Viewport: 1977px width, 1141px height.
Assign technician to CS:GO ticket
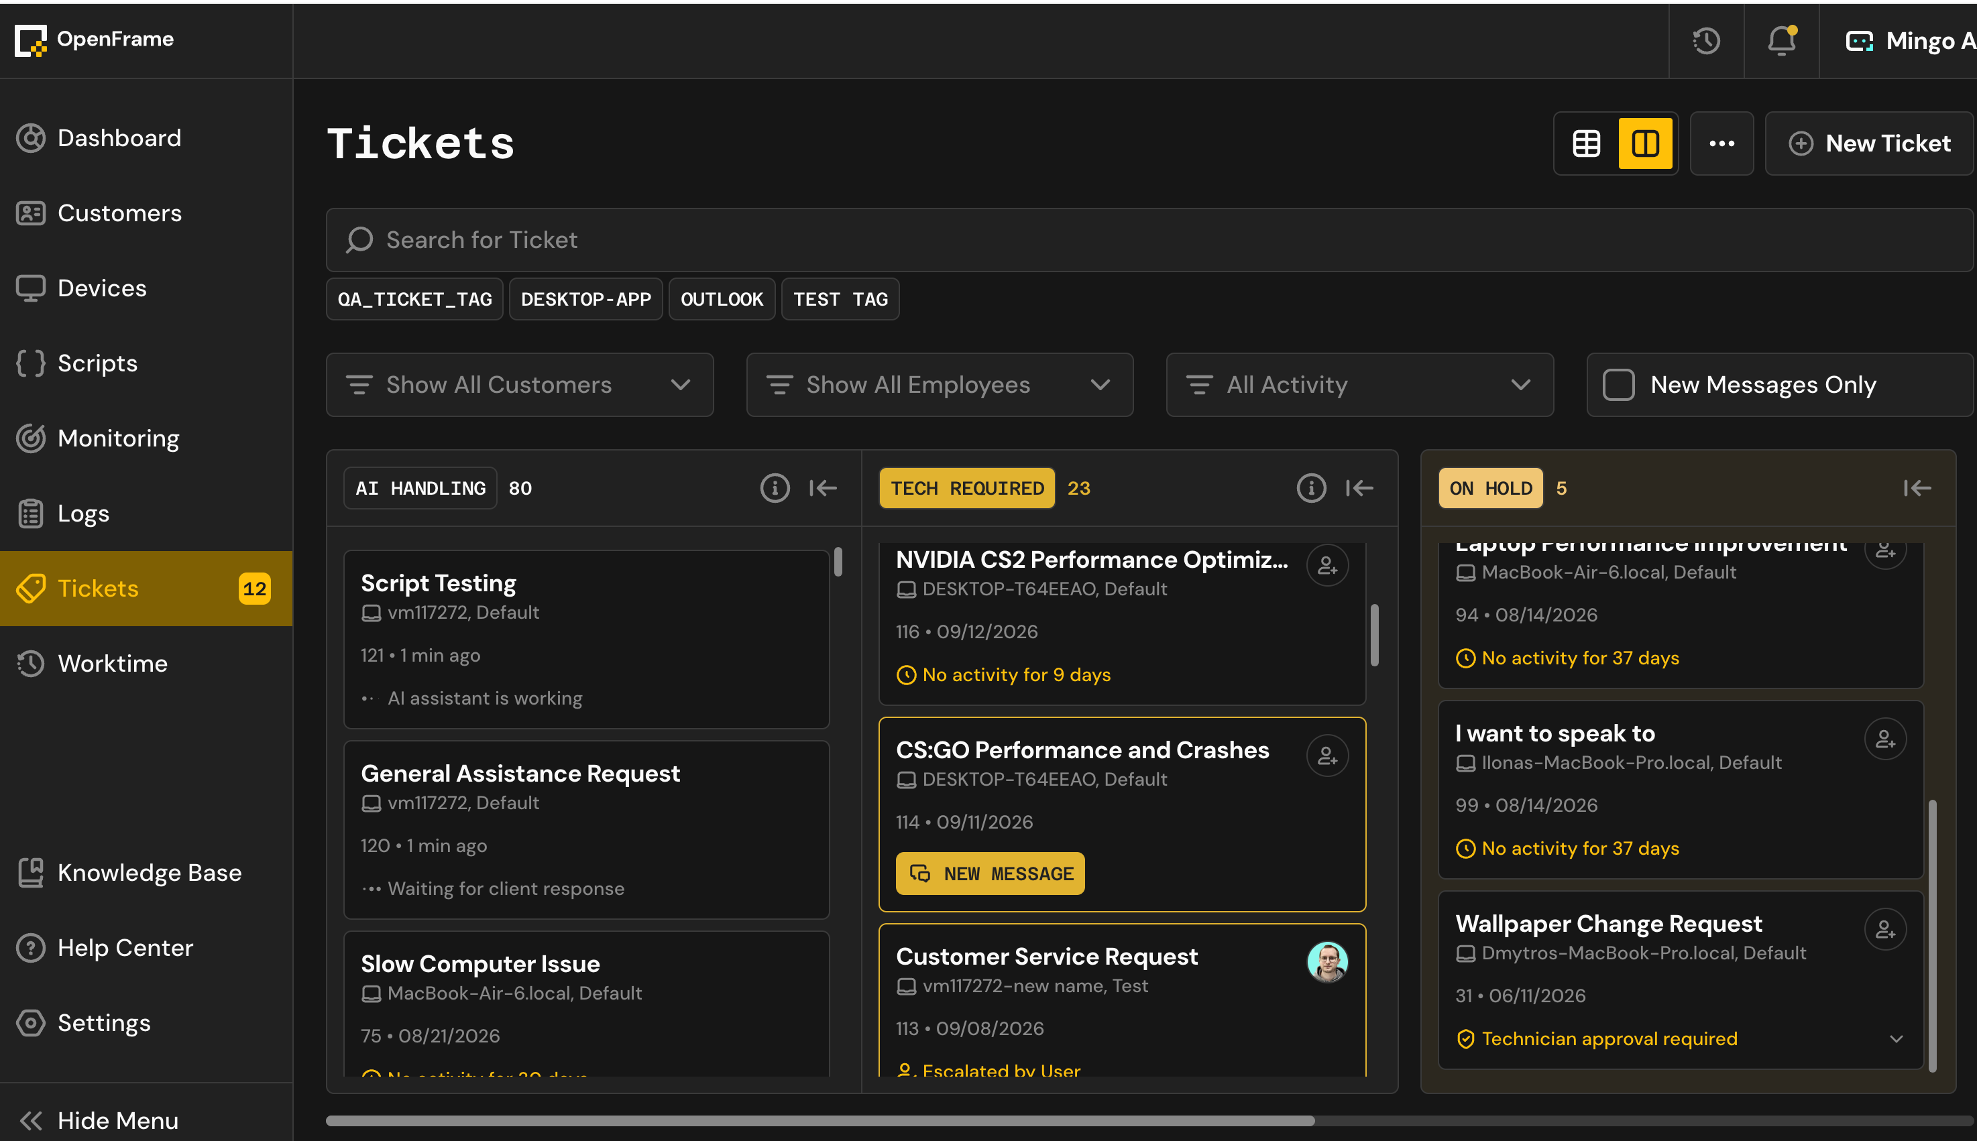click(x=1327, y=756)
